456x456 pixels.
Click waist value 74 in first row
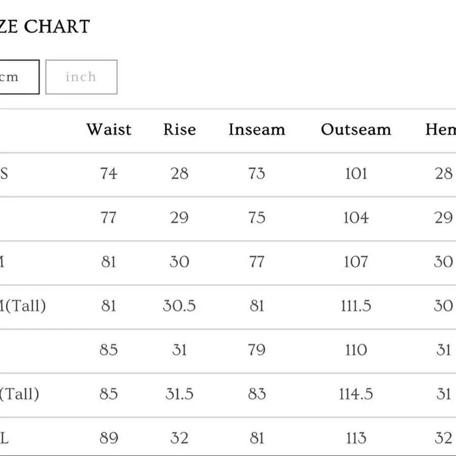point(109,174)
